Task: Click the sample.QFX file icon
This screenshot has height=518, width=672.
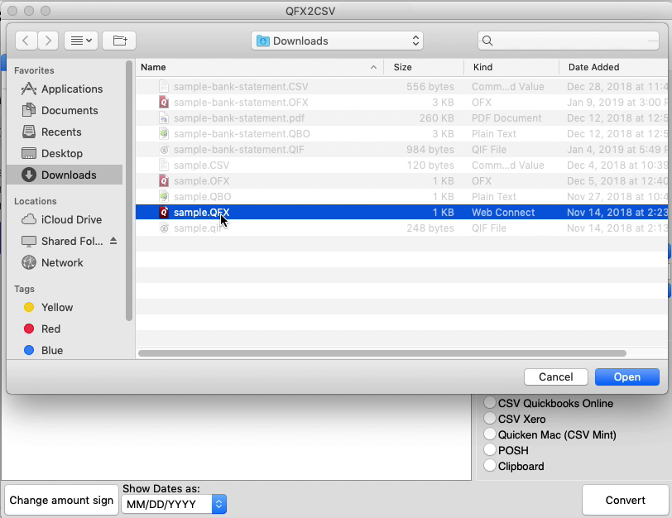Action: coord(164,212)
